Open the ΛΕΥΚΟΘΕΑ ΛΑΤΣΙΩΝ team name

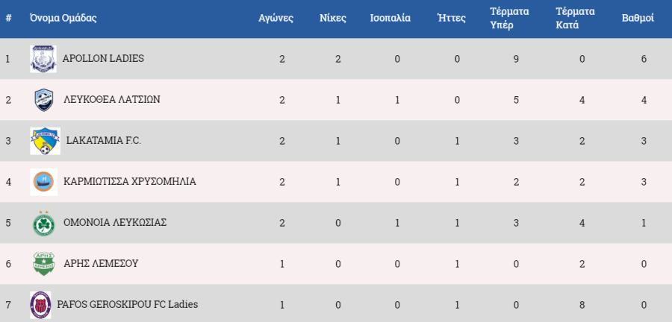[x=112, y=100]
